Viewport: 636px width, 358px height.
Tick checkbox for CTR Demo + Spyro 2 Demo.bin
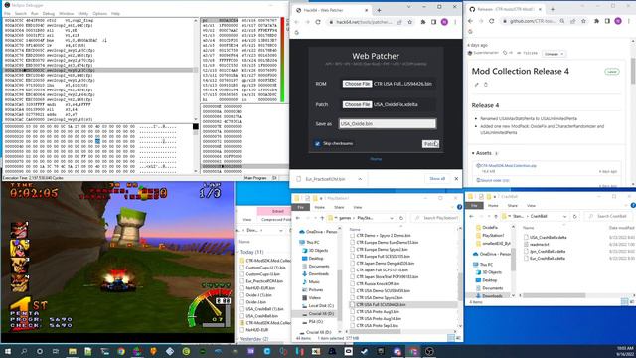pyautogui.click(x=352, y=235)
